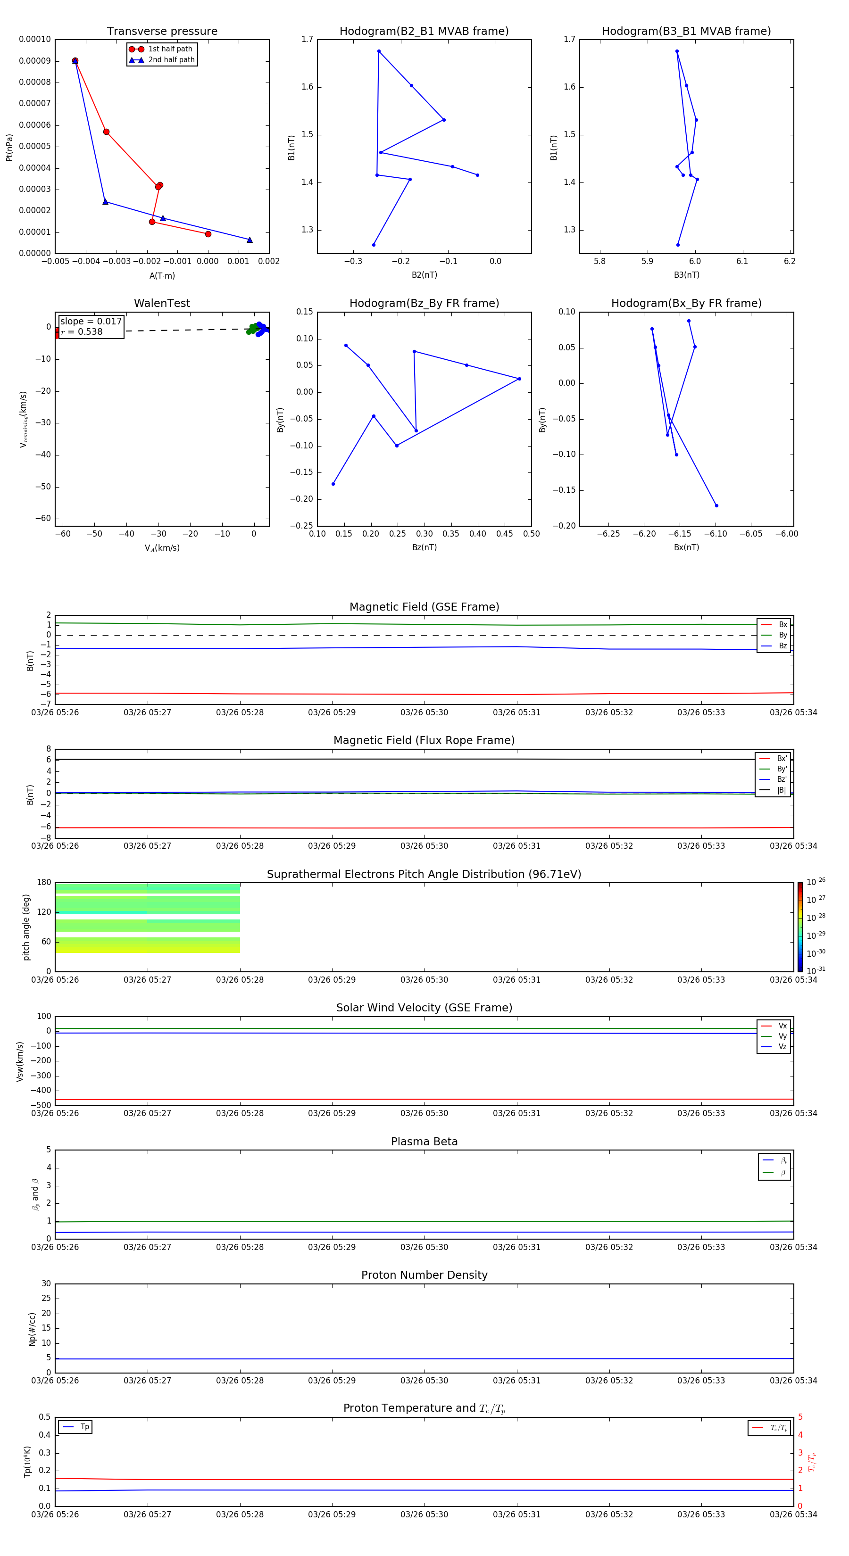This screenshot has height=1556, width=849.
Task: Click the 'Magnetic Field (GSE Frame)' title
Action: pyautogui.click(x=424, y=607)
